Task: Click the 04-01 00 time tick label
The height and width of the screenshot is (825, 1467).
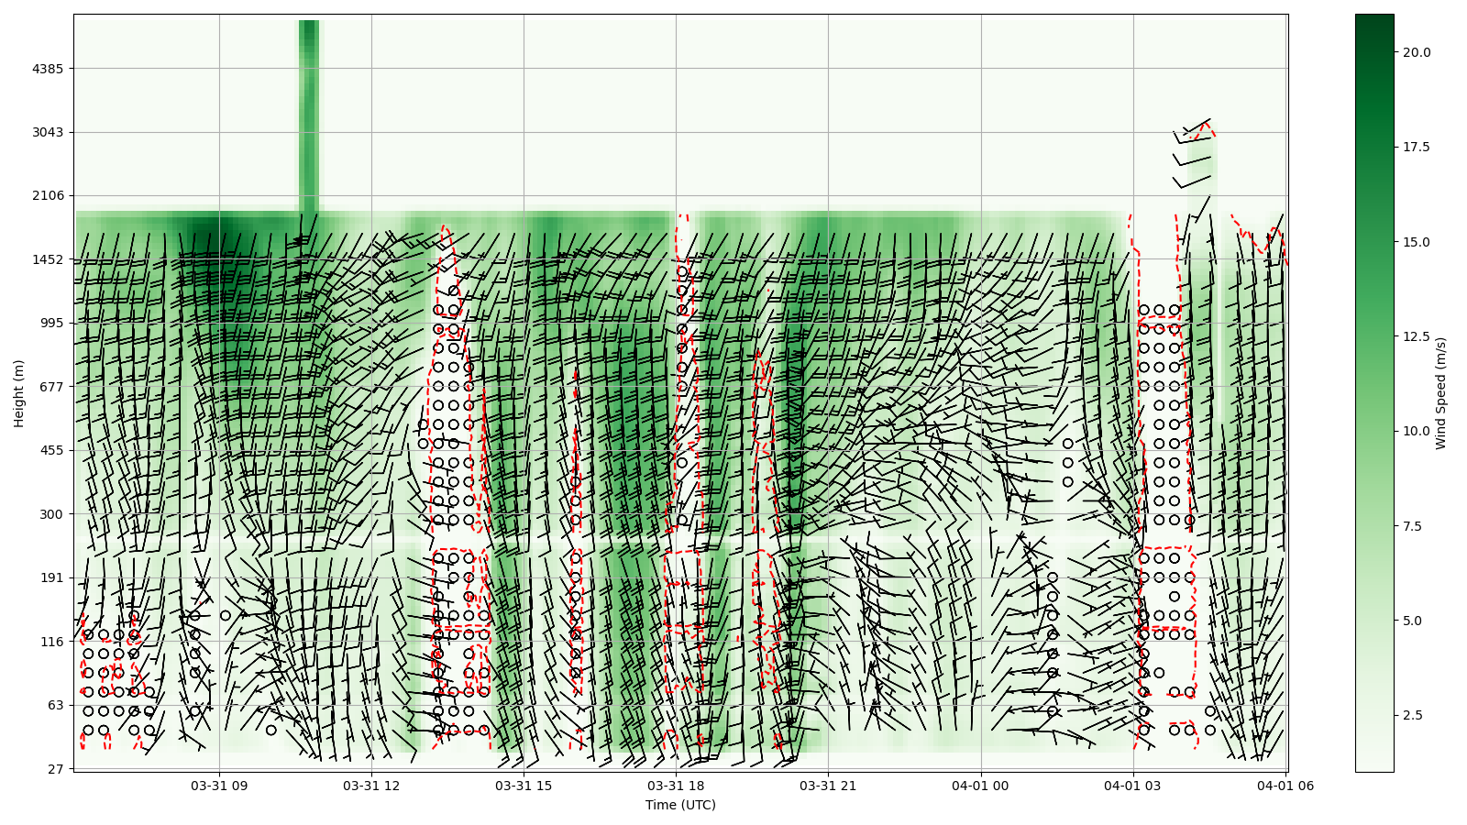Action: [x=980, y=786]
